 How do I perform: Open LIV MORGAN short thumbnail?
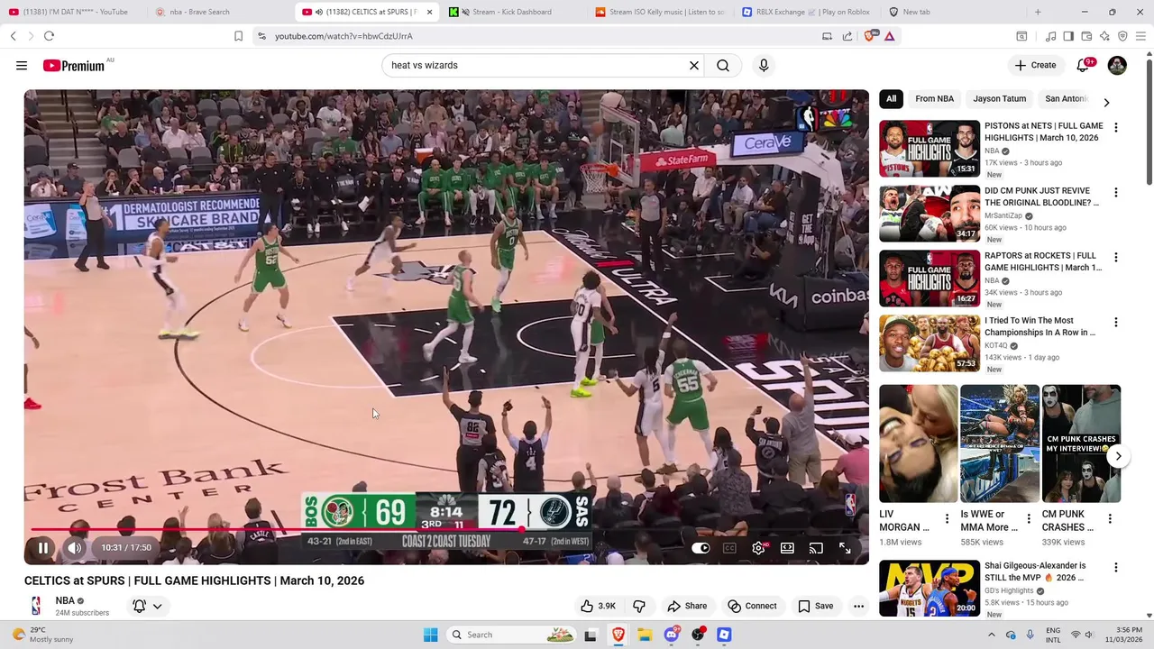[919, 443]
